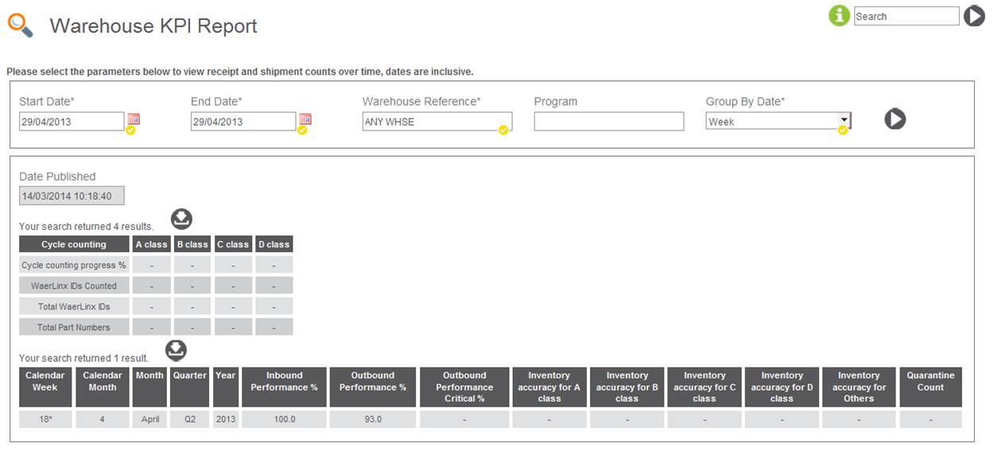Select the Warehouse Reference field
This screenshot has height=451, width=994.
[437, 122]
